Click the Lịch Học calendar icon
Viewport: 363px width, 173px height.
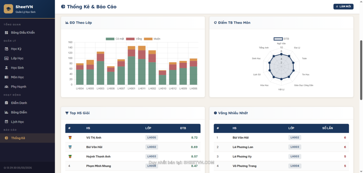[x=6, y=122]
